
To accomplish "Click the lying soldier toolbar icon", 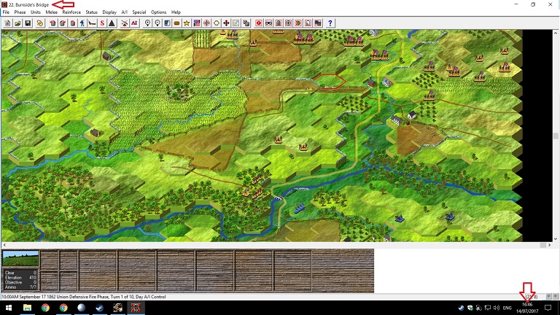I will tap(92, 23).
